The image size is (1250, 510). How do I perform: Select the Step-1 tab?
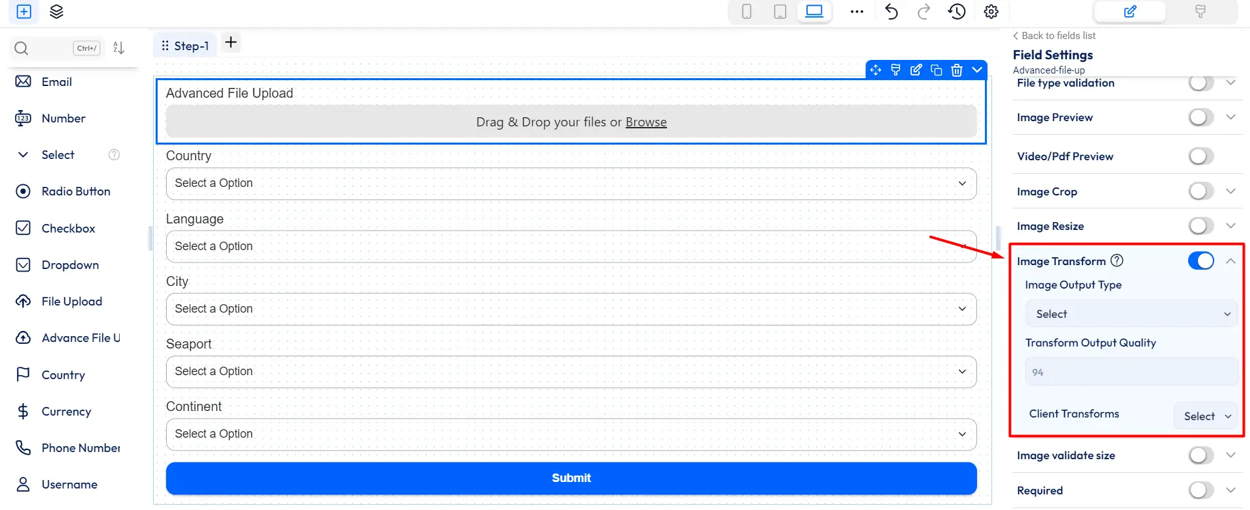pos(185,46)
